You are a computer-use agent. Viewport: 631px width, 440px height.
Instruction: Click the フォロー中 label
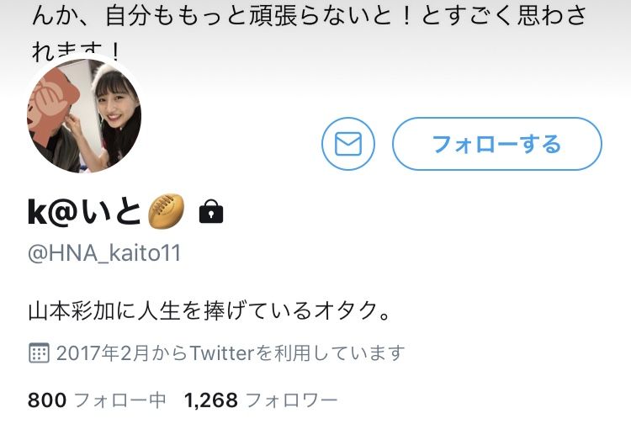[x=120, y=400]
